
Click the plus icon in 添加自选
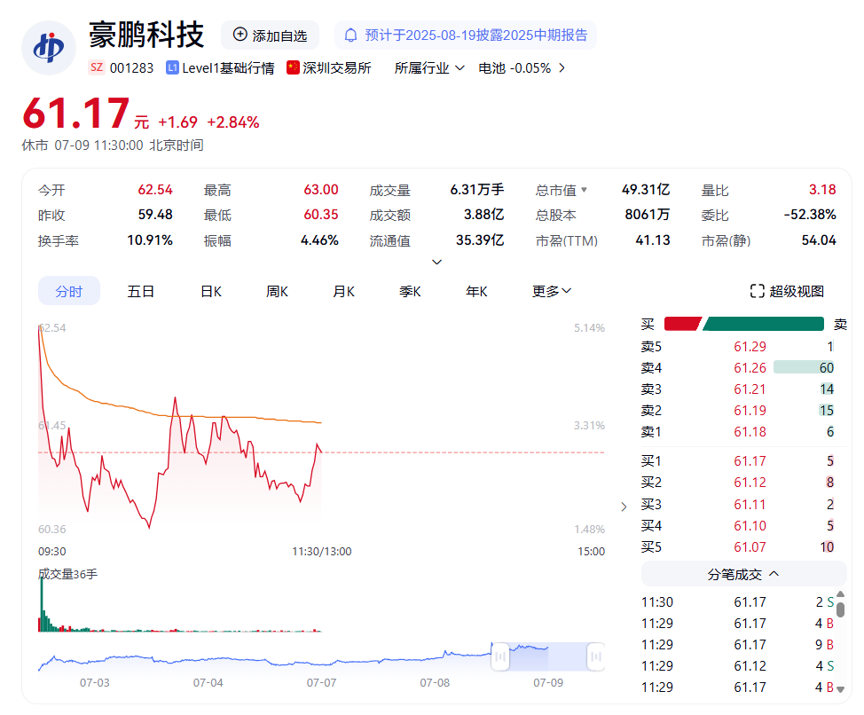coord(240,35)
